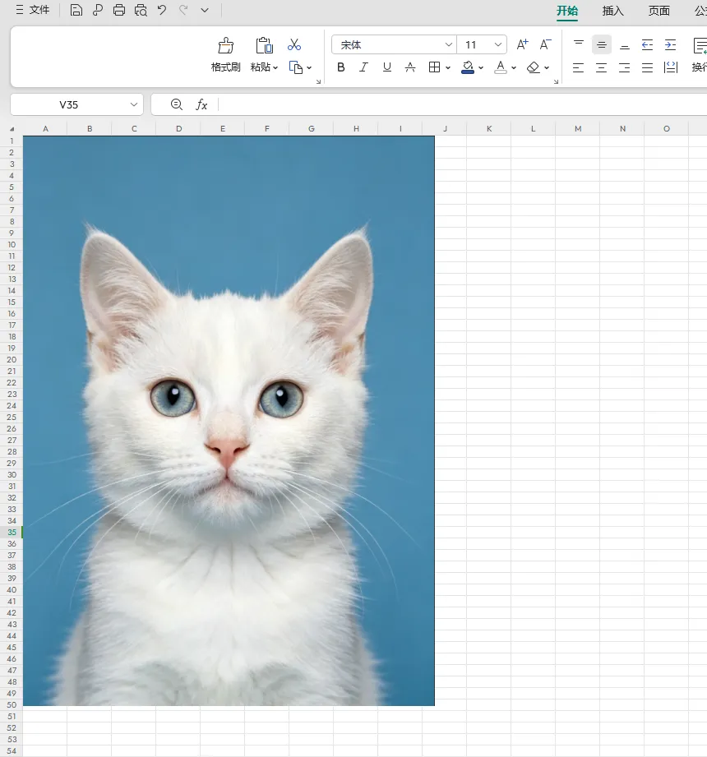Image resolution: width=707 pixels, height=757 pixels.
Task: Click the Print preview icon
Action: click(141, 10)
